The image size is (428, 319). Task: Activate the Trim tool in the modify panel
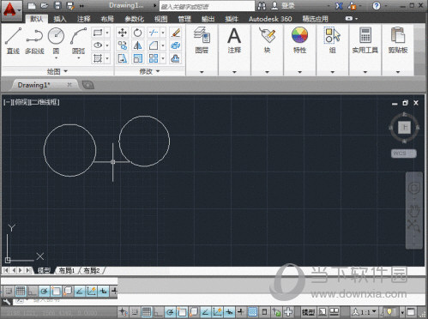(154, 33)
